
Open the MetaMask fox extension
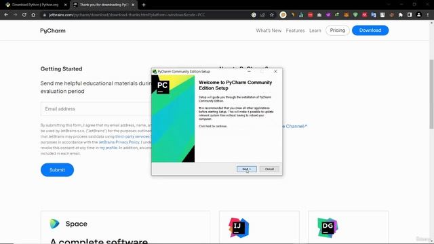pos(347,15)
